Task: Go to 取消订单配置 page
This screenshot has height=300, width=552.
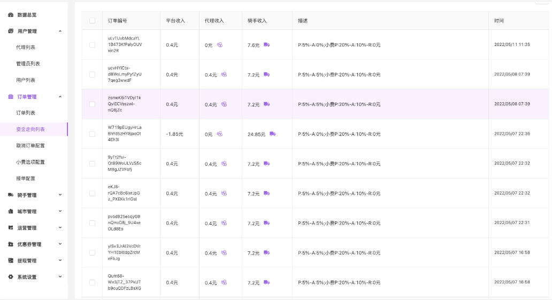Action: coord(30,145)
